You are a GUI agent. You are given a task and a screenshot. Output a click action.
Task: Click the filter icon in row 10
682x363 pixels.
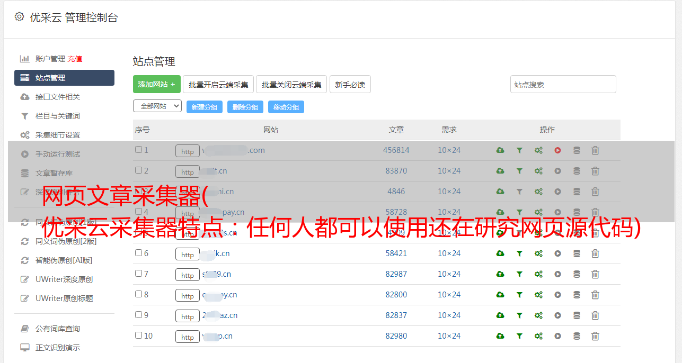click(519, 336)
